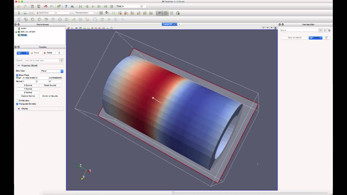Play the animation
Screen dimensions: 347x195
93,6
